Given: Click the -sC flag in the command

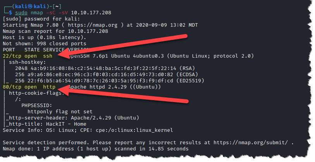Looking at the screenshot, I should (x=51, y=13).
